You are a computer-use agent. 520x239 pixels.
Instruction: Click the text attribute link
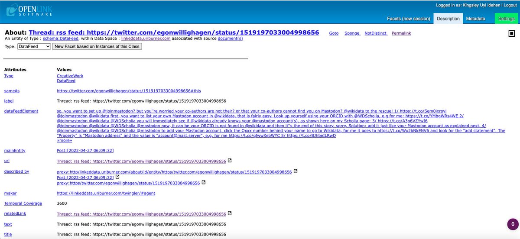(8, 224)
